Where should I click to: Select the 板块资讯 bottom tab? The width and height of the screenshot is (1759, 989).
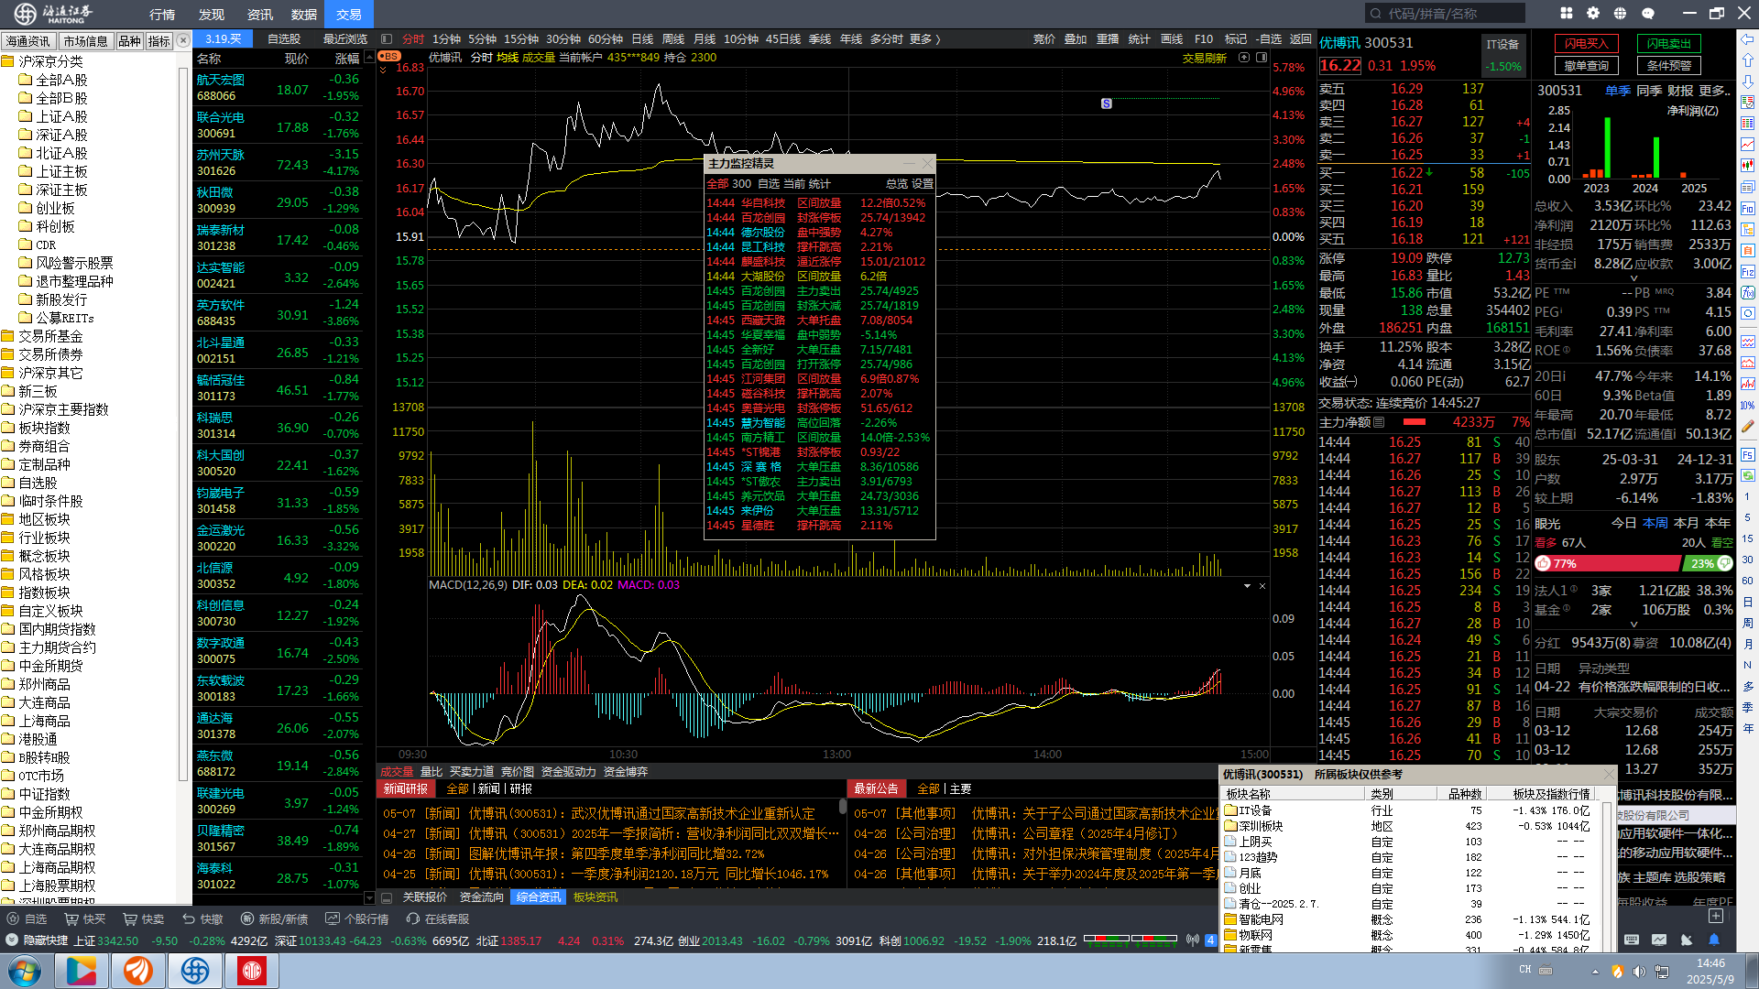(595, 897)
